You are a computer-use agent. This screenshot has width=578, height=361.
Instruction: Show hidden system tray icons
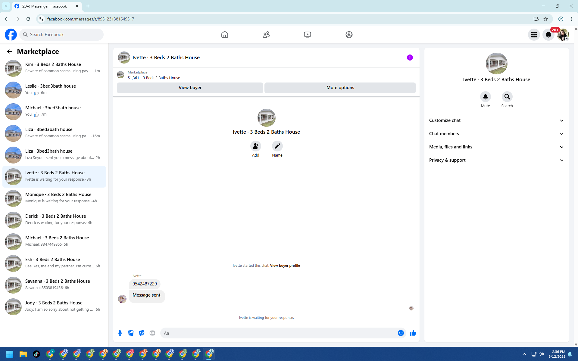click(x=524, y=354)
